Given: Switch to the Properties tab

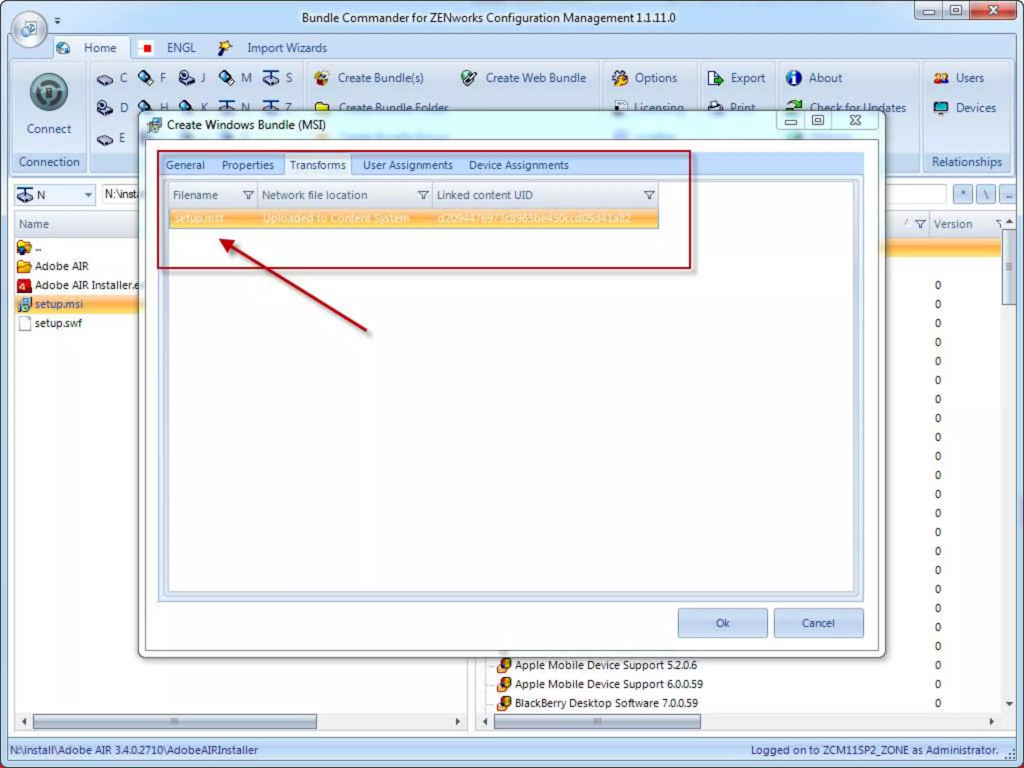Looking at the screenshot, I should 247,165.
